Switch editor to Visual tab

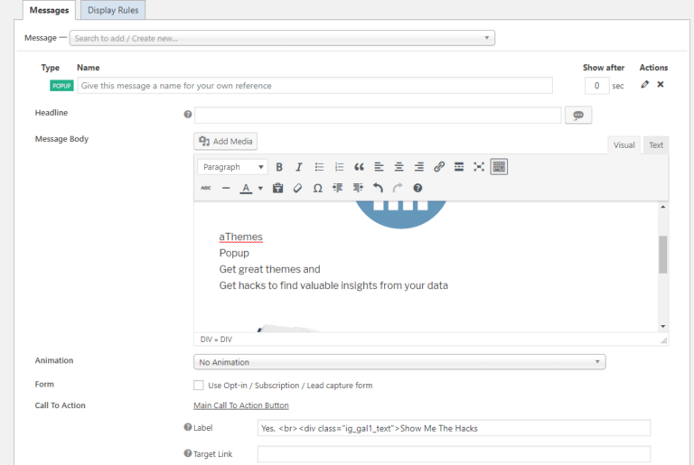pos(624,145)
